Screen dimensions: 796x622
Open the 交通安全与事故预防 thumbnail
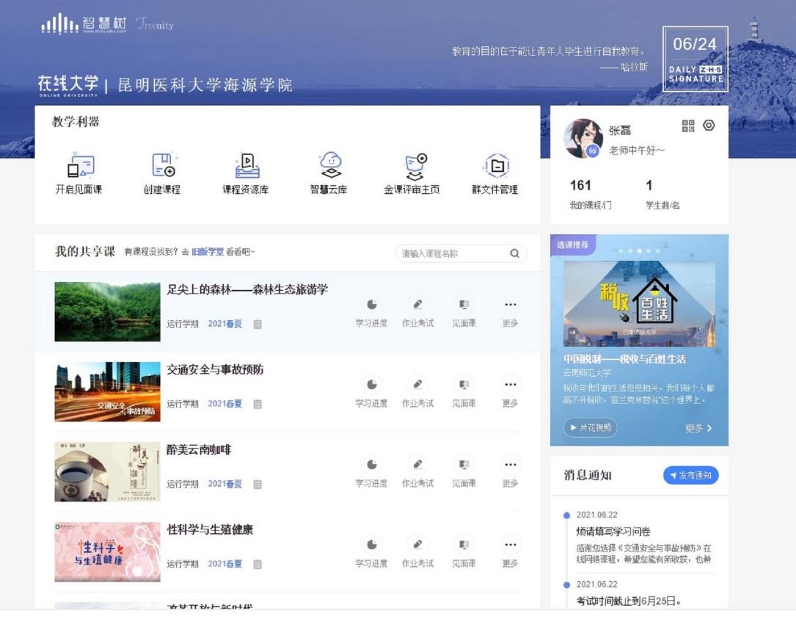(107, 392)
